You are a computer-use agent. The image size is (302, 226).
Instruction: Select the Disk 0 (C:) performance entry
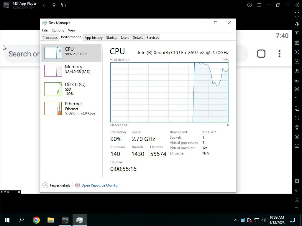click(x=71, y=89)
